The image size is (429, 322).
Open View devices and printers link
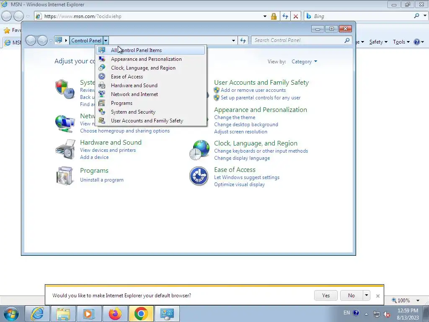click(x=108, y=150)
